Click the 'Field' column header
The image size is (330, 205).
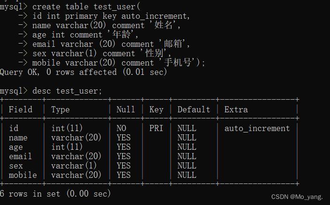tap(21, 110)
